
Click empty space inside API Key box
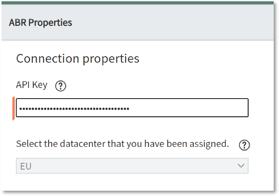189,108
